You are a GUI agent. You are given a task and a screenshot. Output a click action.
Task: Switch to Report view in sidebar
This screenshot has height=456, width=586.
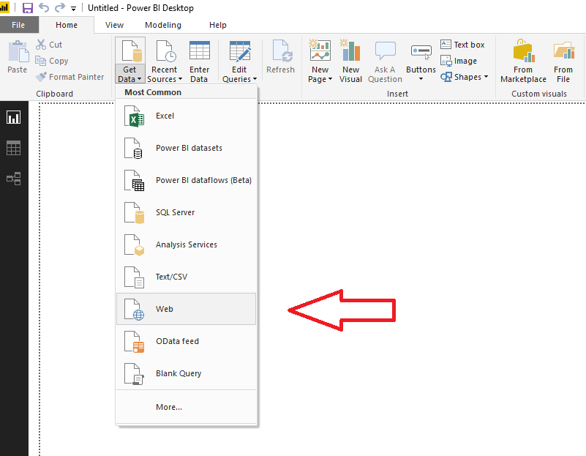pos(14,117)
